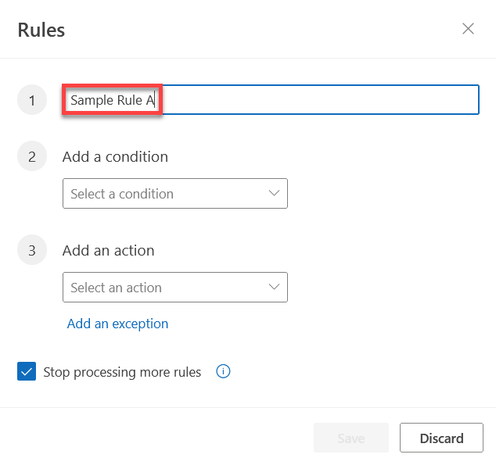
Task: Click the step 1 number circle
Action: [32, 100]
